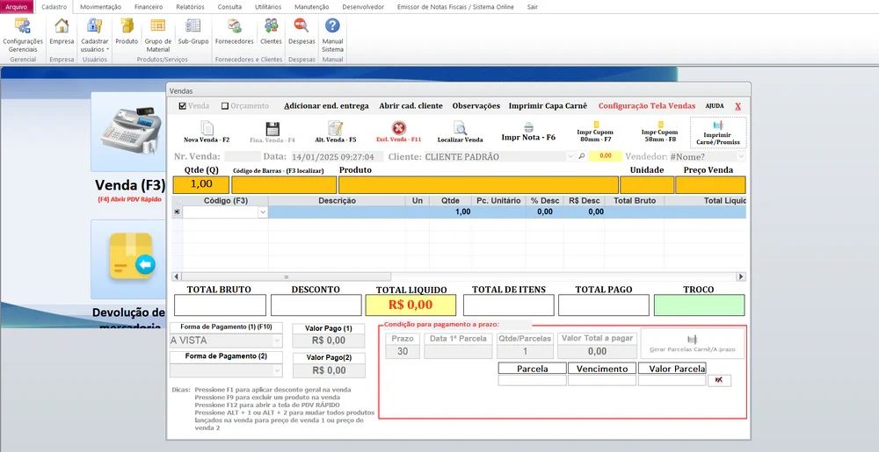Click the Fornecedores ribbon icon
The height and width of the screenshot is (452, 879).
coord(235,32)
